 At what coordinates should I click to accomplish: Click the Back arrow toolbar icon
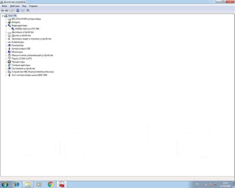tap(3, 11)
